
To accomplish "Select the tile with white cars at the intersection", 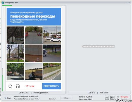I will [x=52, y=35].
